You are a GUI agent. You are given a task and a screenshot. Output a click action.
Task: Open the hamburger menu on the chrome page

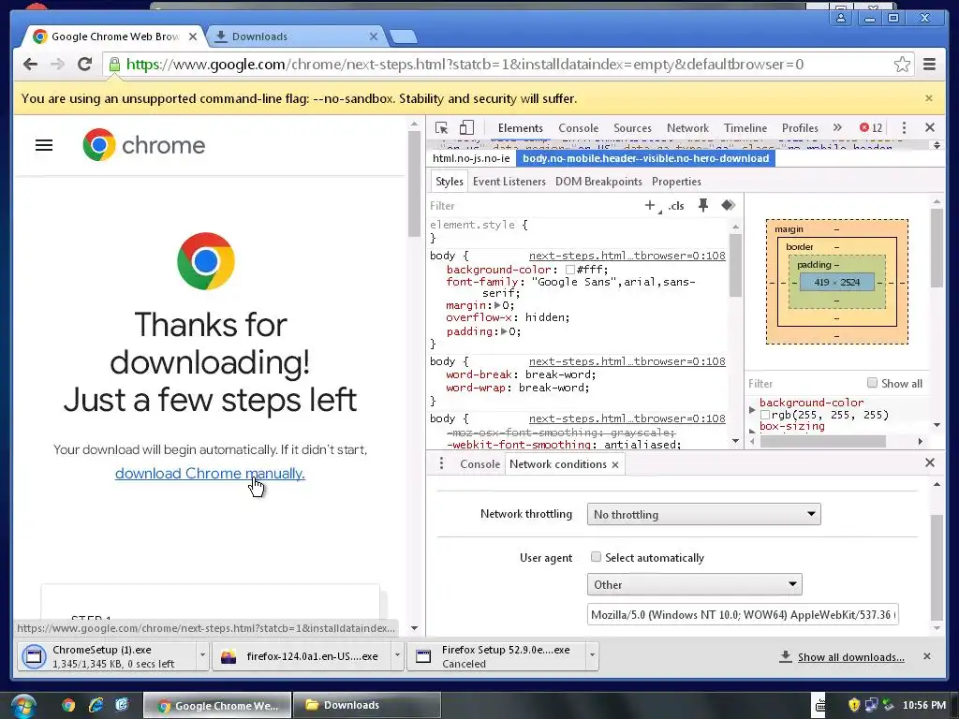click(x=44, y=145)
